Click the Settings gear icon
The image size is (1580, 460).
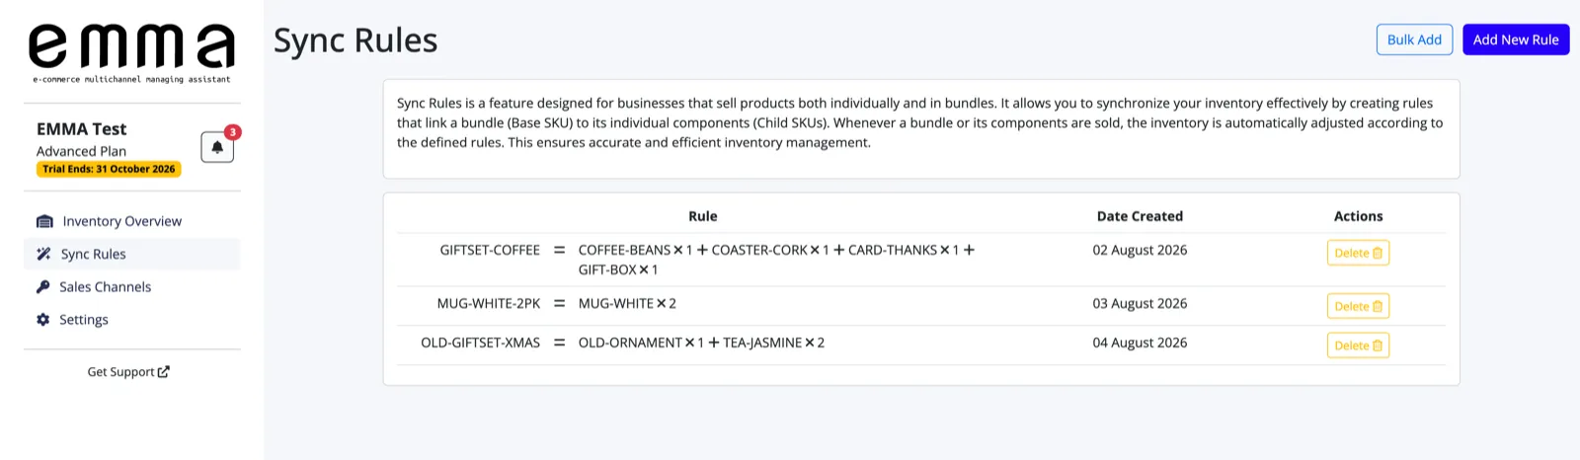[x=42, y=319]
